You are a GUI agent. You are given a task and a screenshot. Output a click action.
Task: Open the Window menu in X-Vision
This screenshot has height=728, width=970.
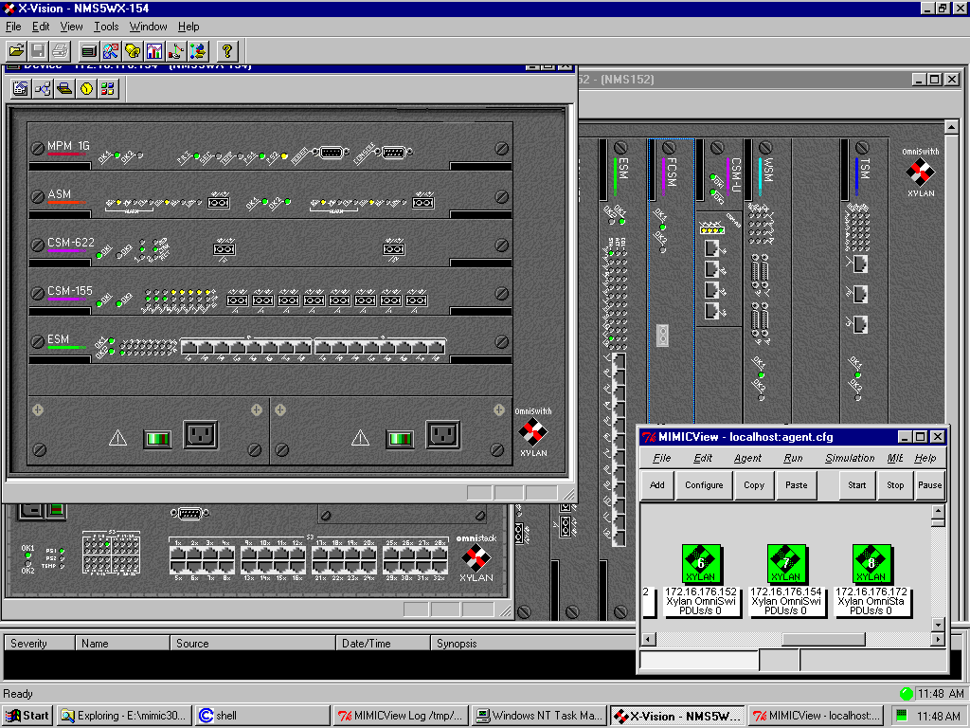click(148, 27)
